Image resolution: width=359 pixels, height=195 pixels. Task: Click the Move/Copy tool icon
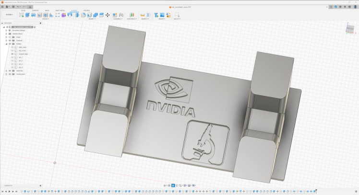click(108, 15)
